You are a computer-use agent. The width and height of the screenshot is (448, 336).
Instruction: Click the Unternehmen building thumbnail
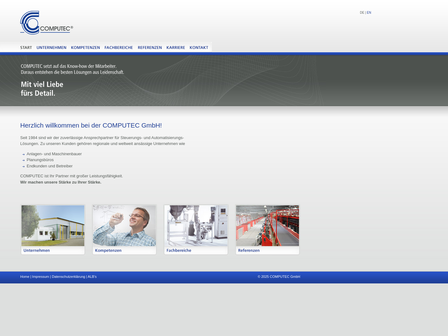coord(53,226)
